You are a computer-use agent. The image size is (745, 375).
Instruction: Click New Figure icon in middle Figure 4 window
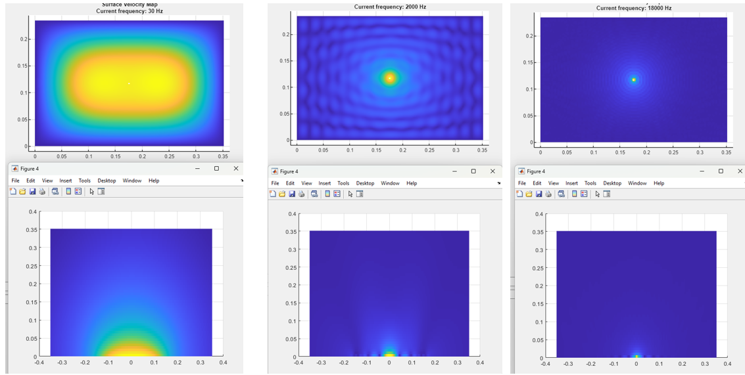[273, 194]
